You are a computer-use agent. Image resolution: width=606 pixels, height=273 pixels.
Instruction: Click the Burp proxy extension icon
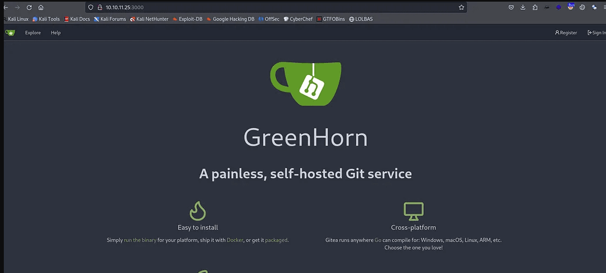click(571, 7)
